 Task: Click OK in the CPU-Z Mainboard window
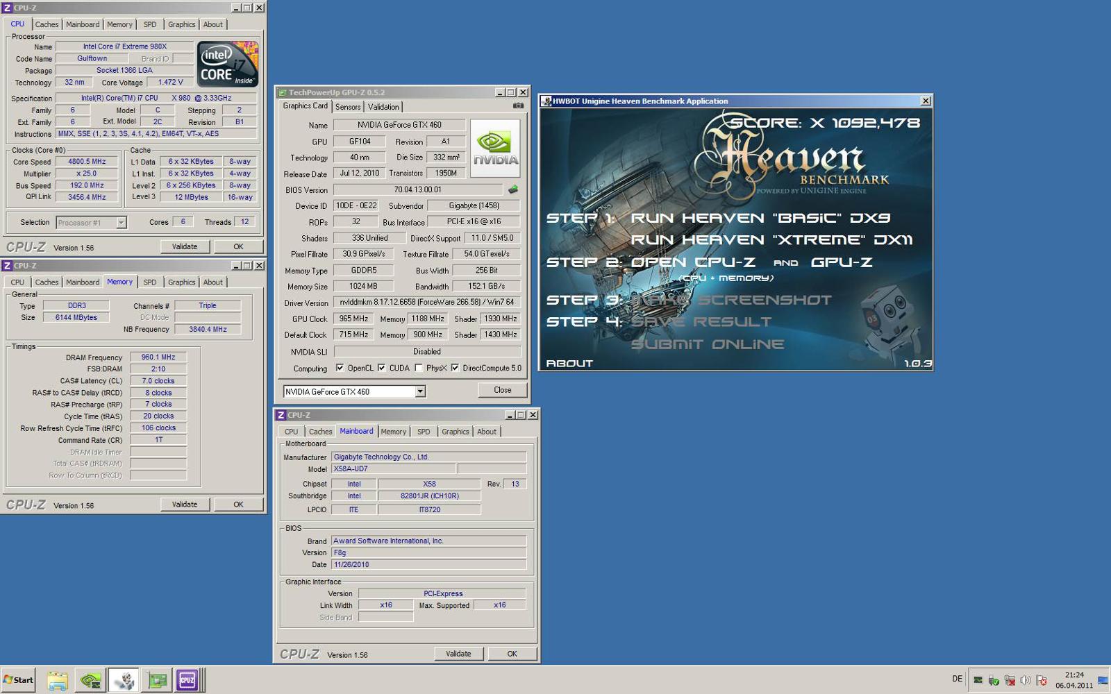[x=512, y=654]
